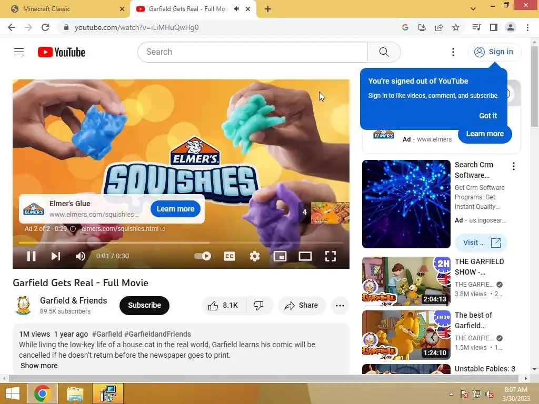Click the #GarfieldandFriends hashtag

click(x=157, y=334)
